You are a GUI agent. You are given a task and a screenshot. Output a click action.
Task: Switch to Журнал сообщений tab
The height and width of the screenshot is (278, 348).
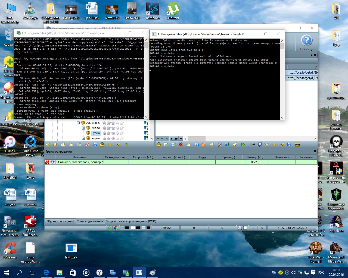point(60,221)
